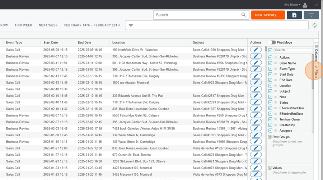Uncheck the Created By column checkbox

coord(270,125)
